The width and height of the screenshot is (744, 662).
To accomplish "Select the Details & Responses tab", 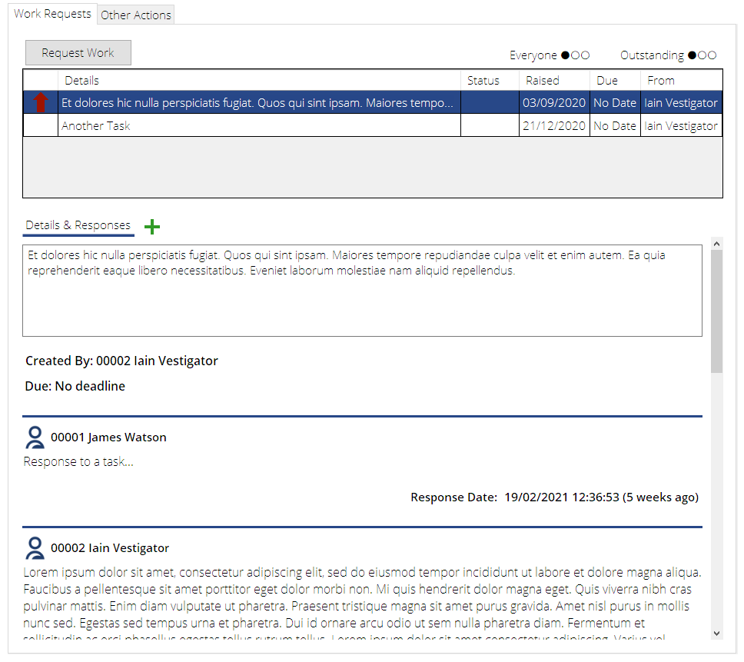I will (x=78, y=225).
